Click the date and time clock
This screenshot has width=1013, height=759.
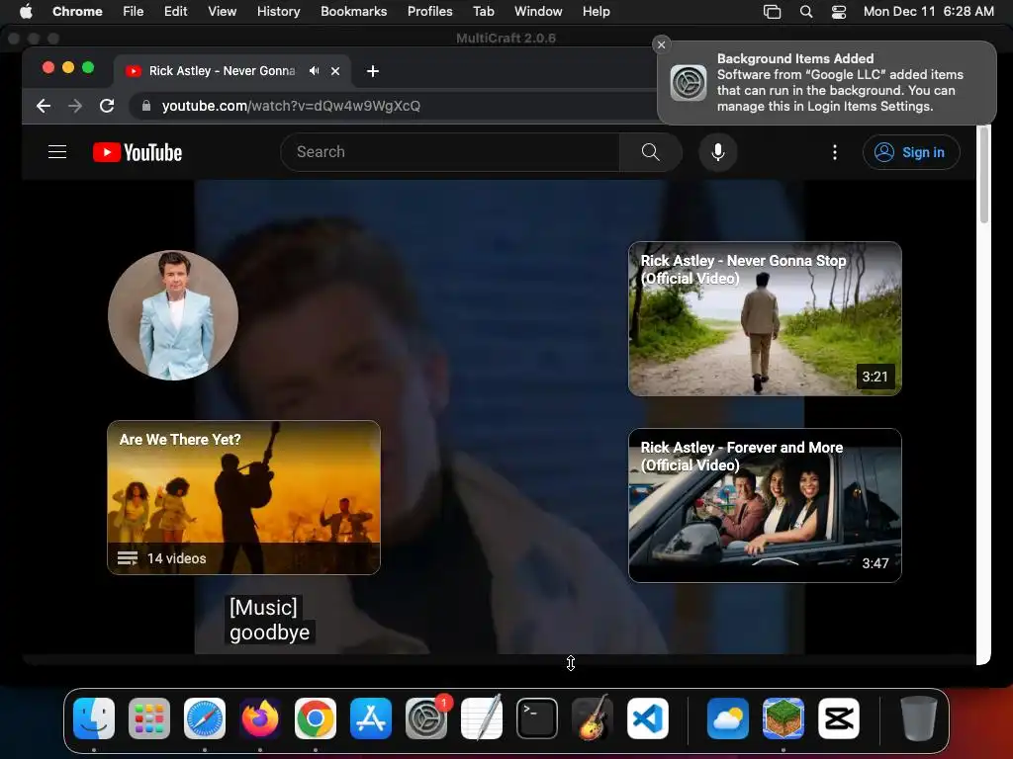pos(928,11)
